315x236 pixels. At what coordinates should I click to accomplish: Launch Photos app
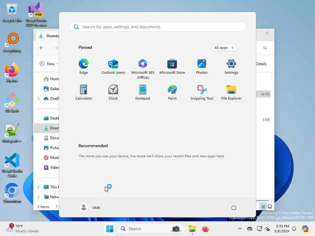click(202, 67)
